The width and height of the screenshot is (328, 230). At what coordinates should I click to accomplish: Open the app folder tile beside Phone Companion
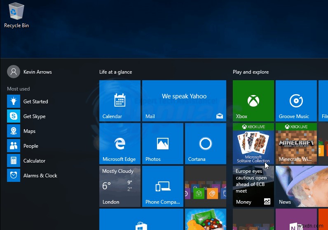(206, 186)
